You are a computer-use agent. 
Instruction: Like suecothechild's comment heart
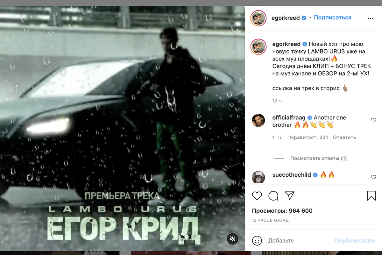(374, 177)
